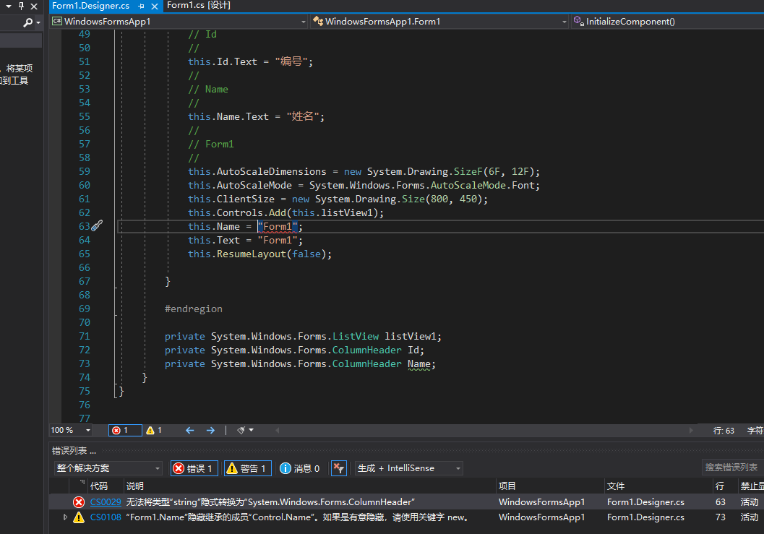Open the 100 % zoom dropdown

tap(87, 430)
